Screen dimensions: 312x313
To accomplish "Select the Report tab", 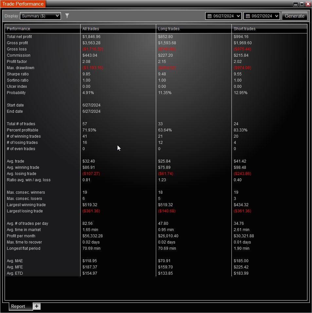I will point(19,306).
